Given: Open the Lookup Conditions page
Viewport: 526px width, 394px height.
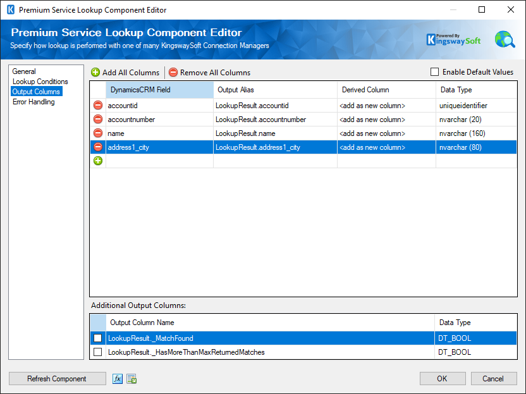Looking at the screenshot, I should point(40,82).
